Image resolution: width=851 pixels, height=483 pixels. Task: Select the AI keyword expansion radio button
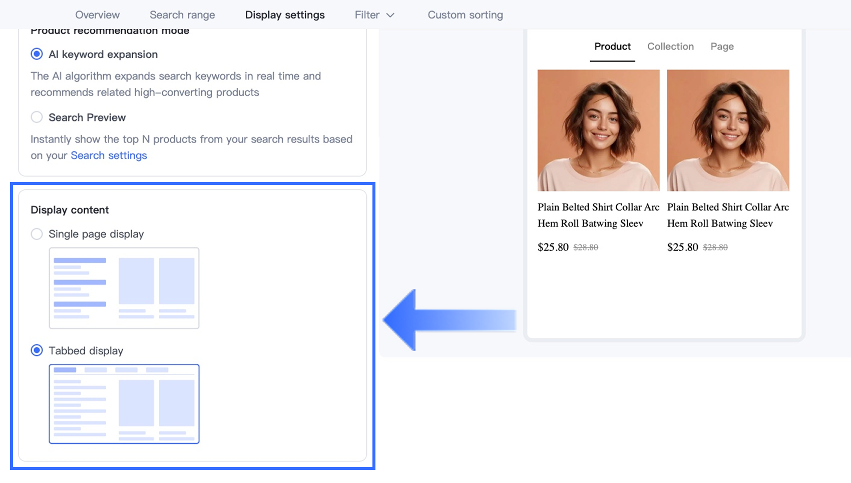pos(37,54)
